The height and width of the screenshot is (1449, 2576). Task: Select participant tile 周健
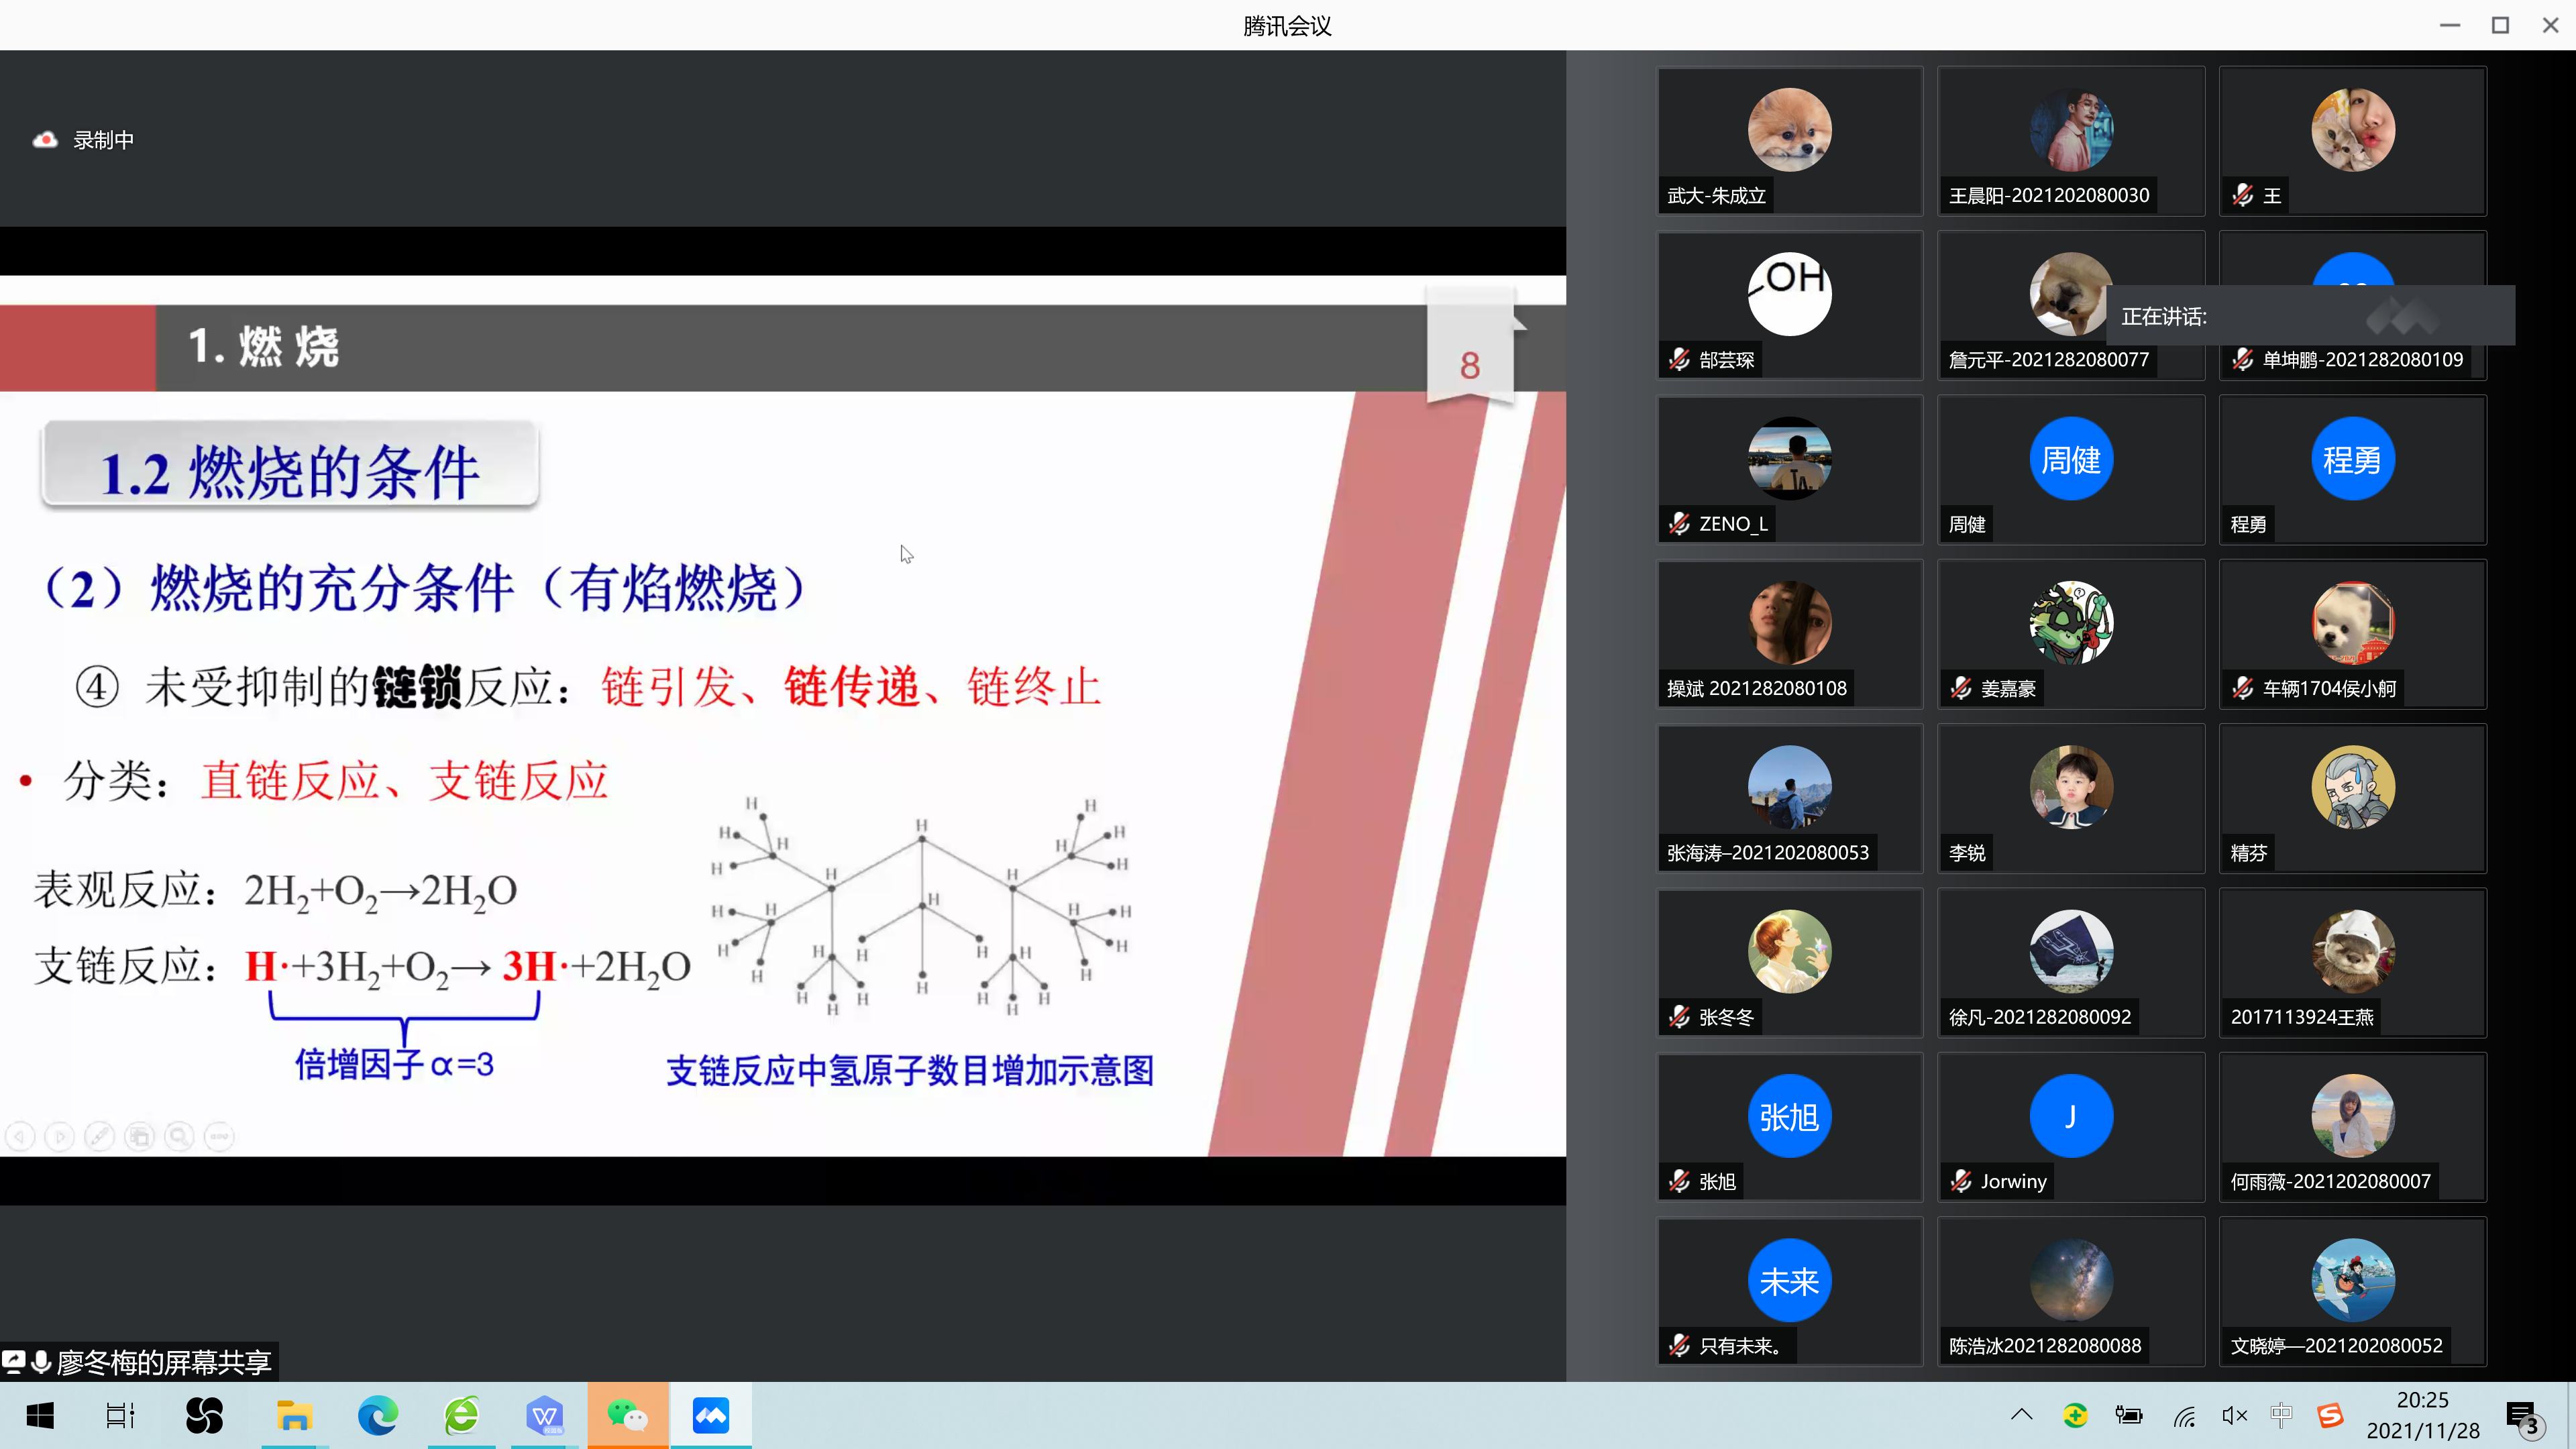tap(2070, 469)
